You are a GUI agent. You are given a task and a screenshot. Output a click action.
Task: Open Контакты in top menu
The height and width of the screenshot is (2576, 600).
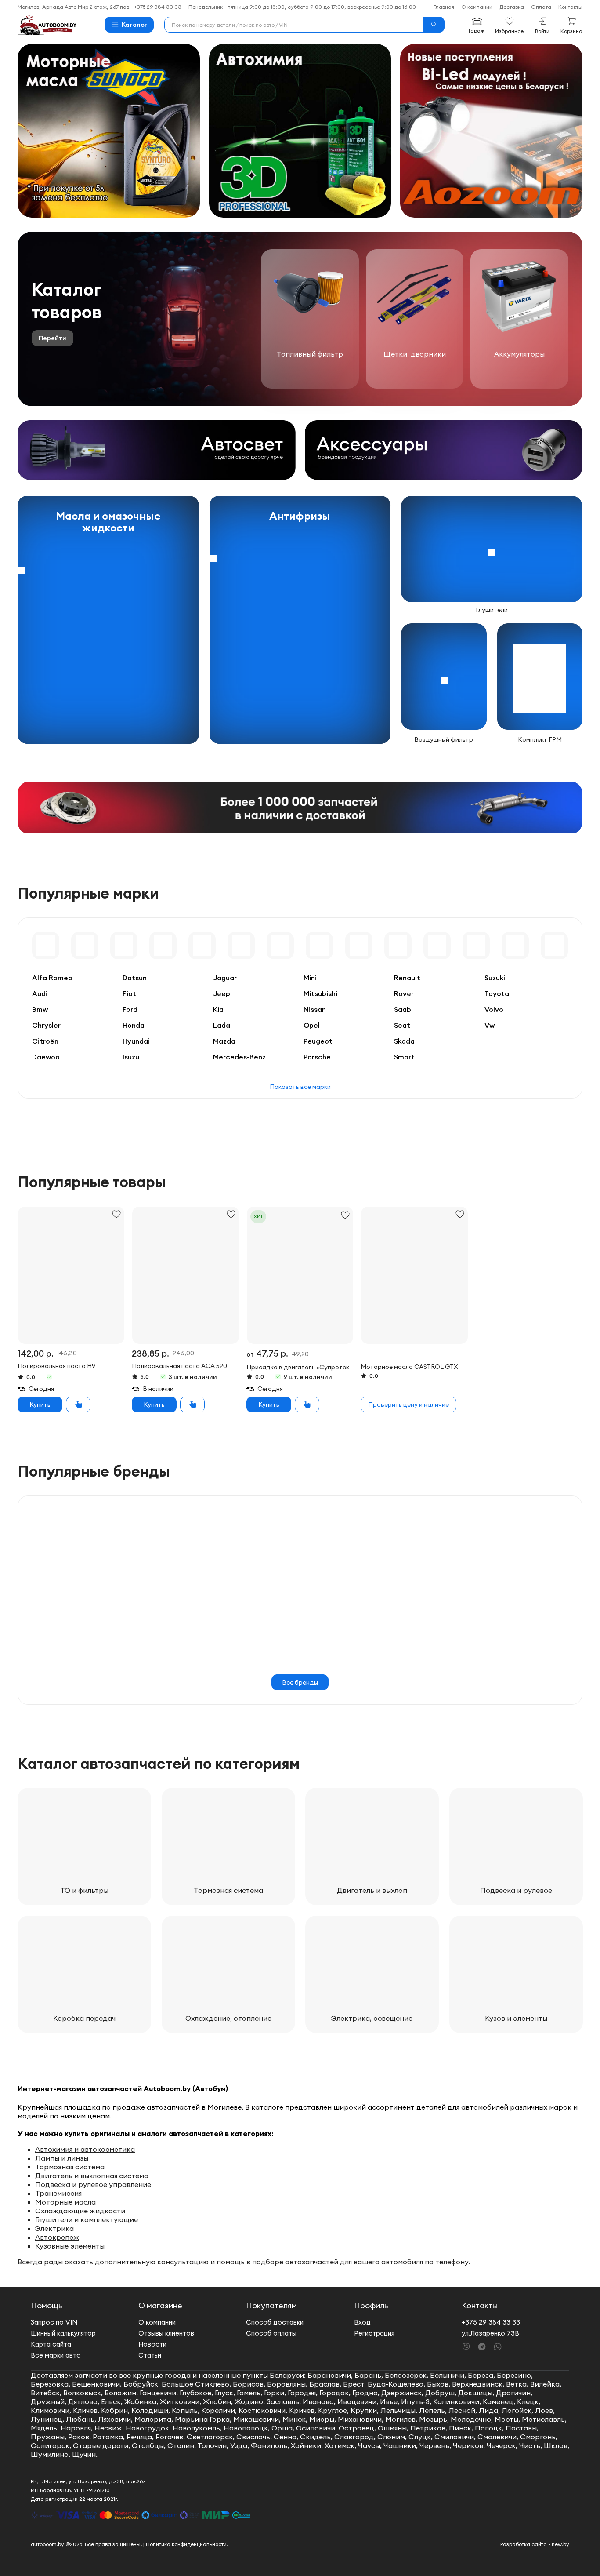[x=570, y=7]
